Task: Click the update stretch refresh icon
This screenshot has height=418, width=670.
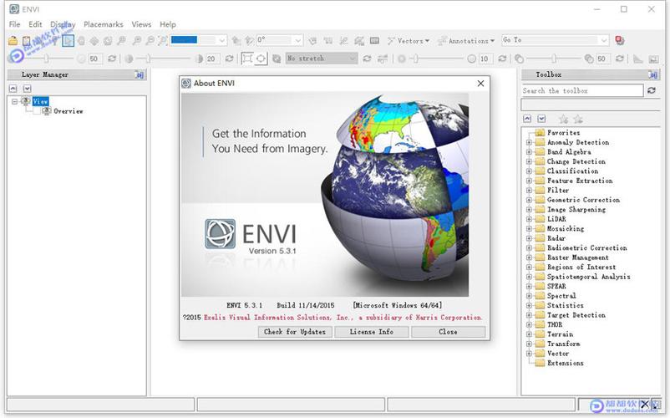Action: point(367,59)
